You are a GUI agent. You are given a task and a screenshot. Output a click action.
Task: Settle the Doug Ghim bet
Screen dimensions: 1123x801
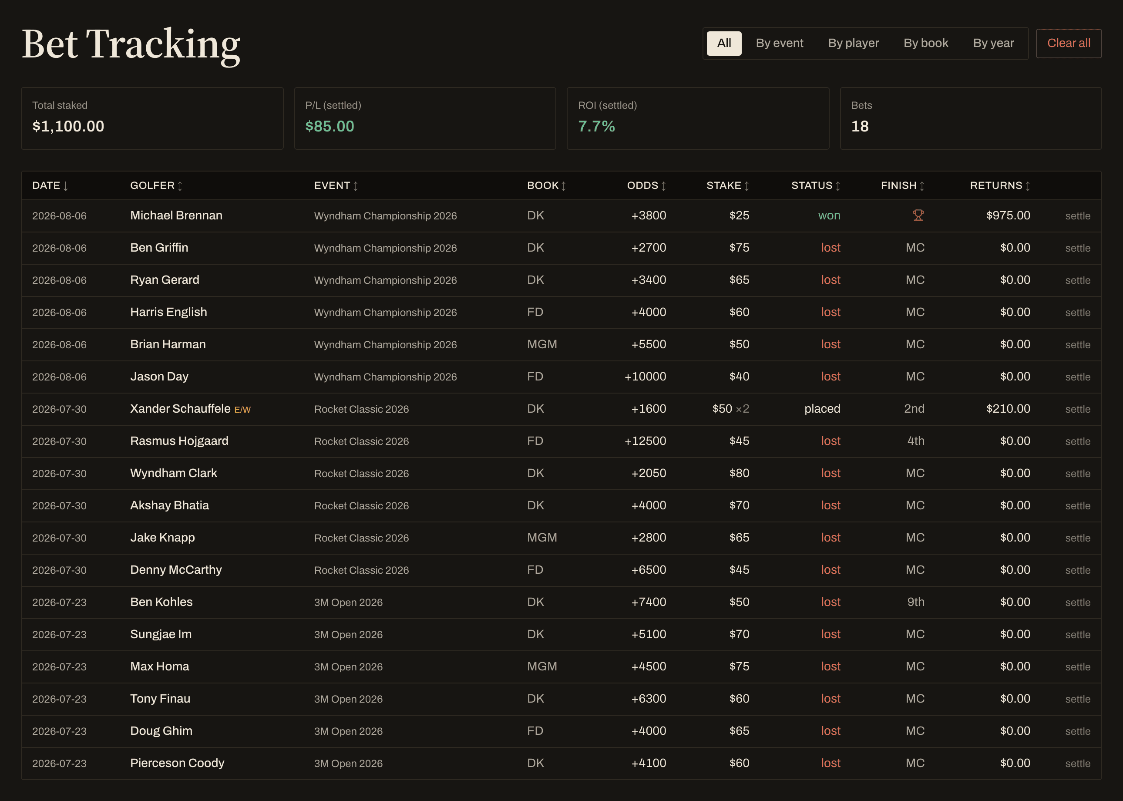[x=1078, y=731]
